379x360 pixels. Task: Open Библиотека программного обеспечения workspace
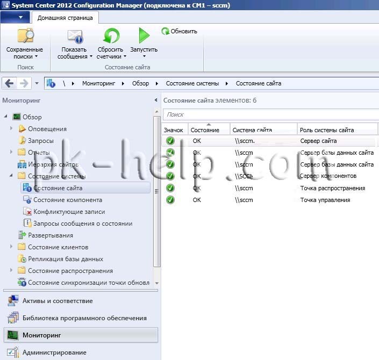(81, 318)
